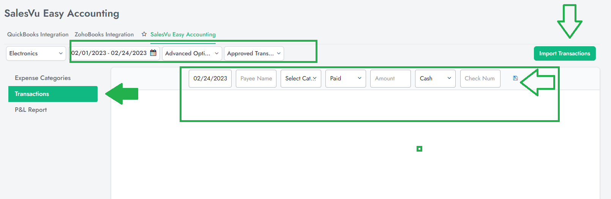Focus the Amount input field
This screenshot has width=611, height=199.
[x=390, y=78]
